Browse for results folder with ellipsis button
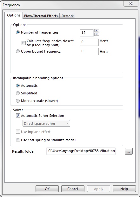This screenshot has width=140, height=197. click(129, 151)
